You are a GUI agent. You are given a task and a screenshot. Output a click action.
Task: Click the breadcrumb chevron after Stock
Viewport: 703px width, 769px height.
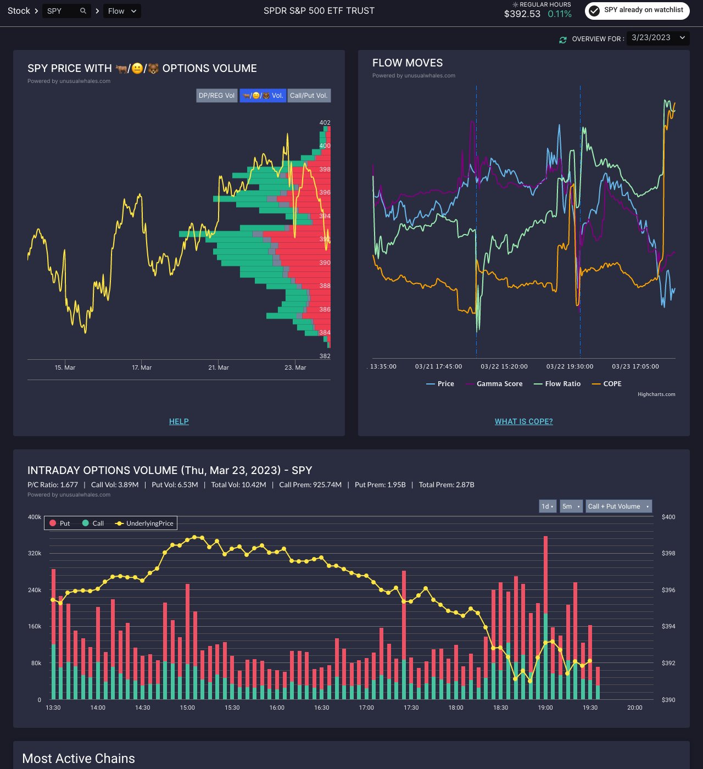(36, 11)
